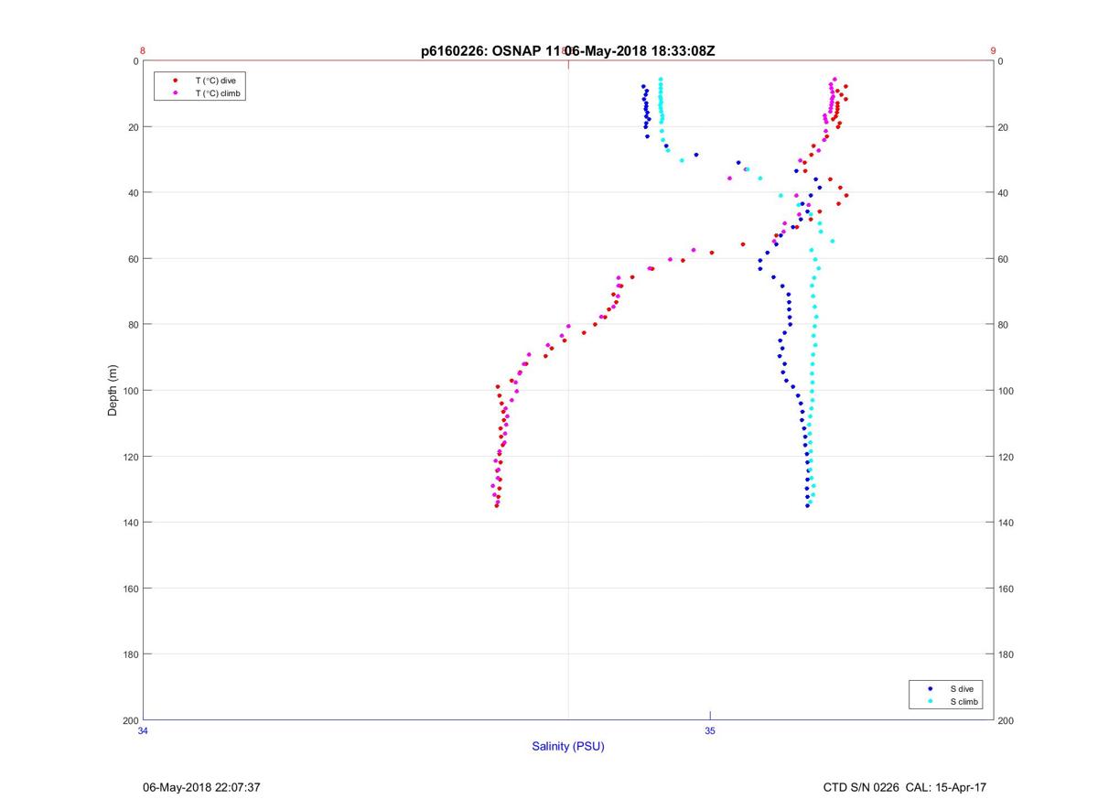Viewport: 1098px width, 810px height.
Task: Click the left depth tick label 100
Action: click(129, 391)
